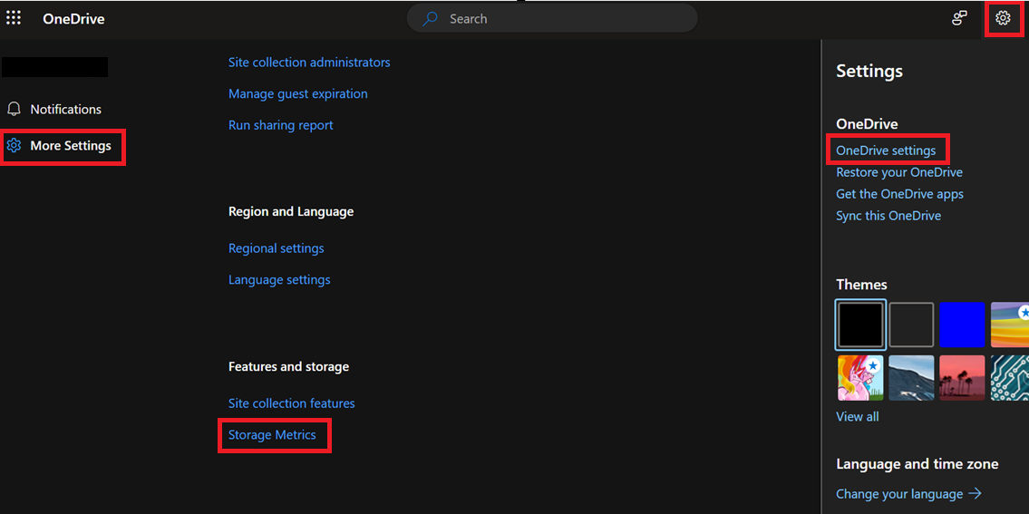Image resolution: width=1029 pixels, height=514 pixels.
Task: Click the settings gear icon in header
Action: point(1003,18)
